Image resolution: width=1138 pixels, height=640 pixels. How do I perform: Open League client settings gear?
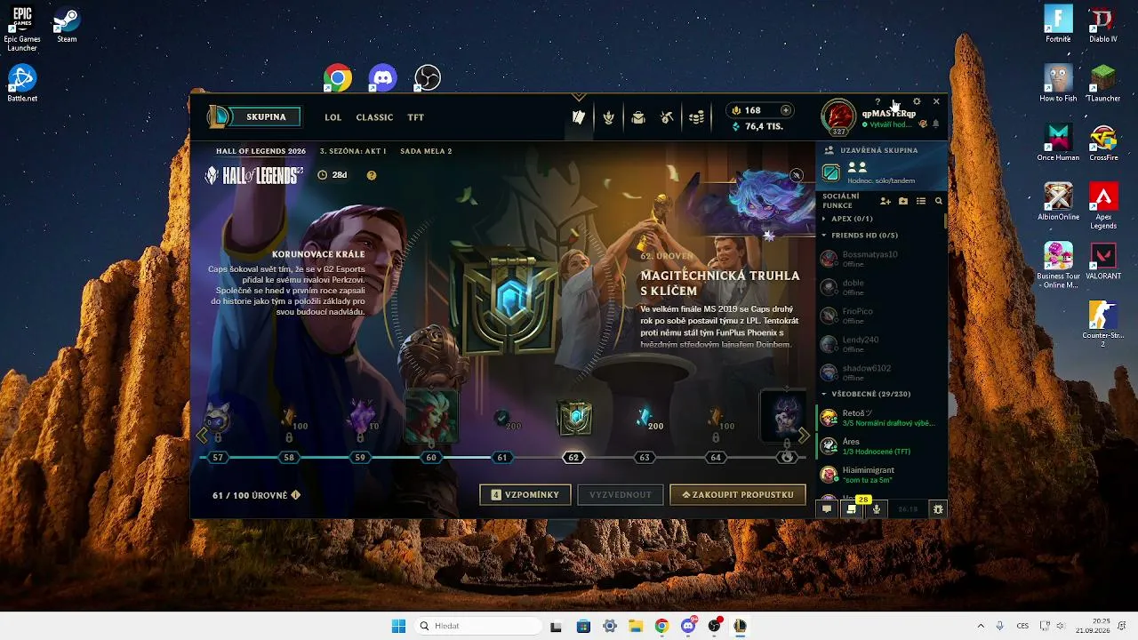[917, 101]
